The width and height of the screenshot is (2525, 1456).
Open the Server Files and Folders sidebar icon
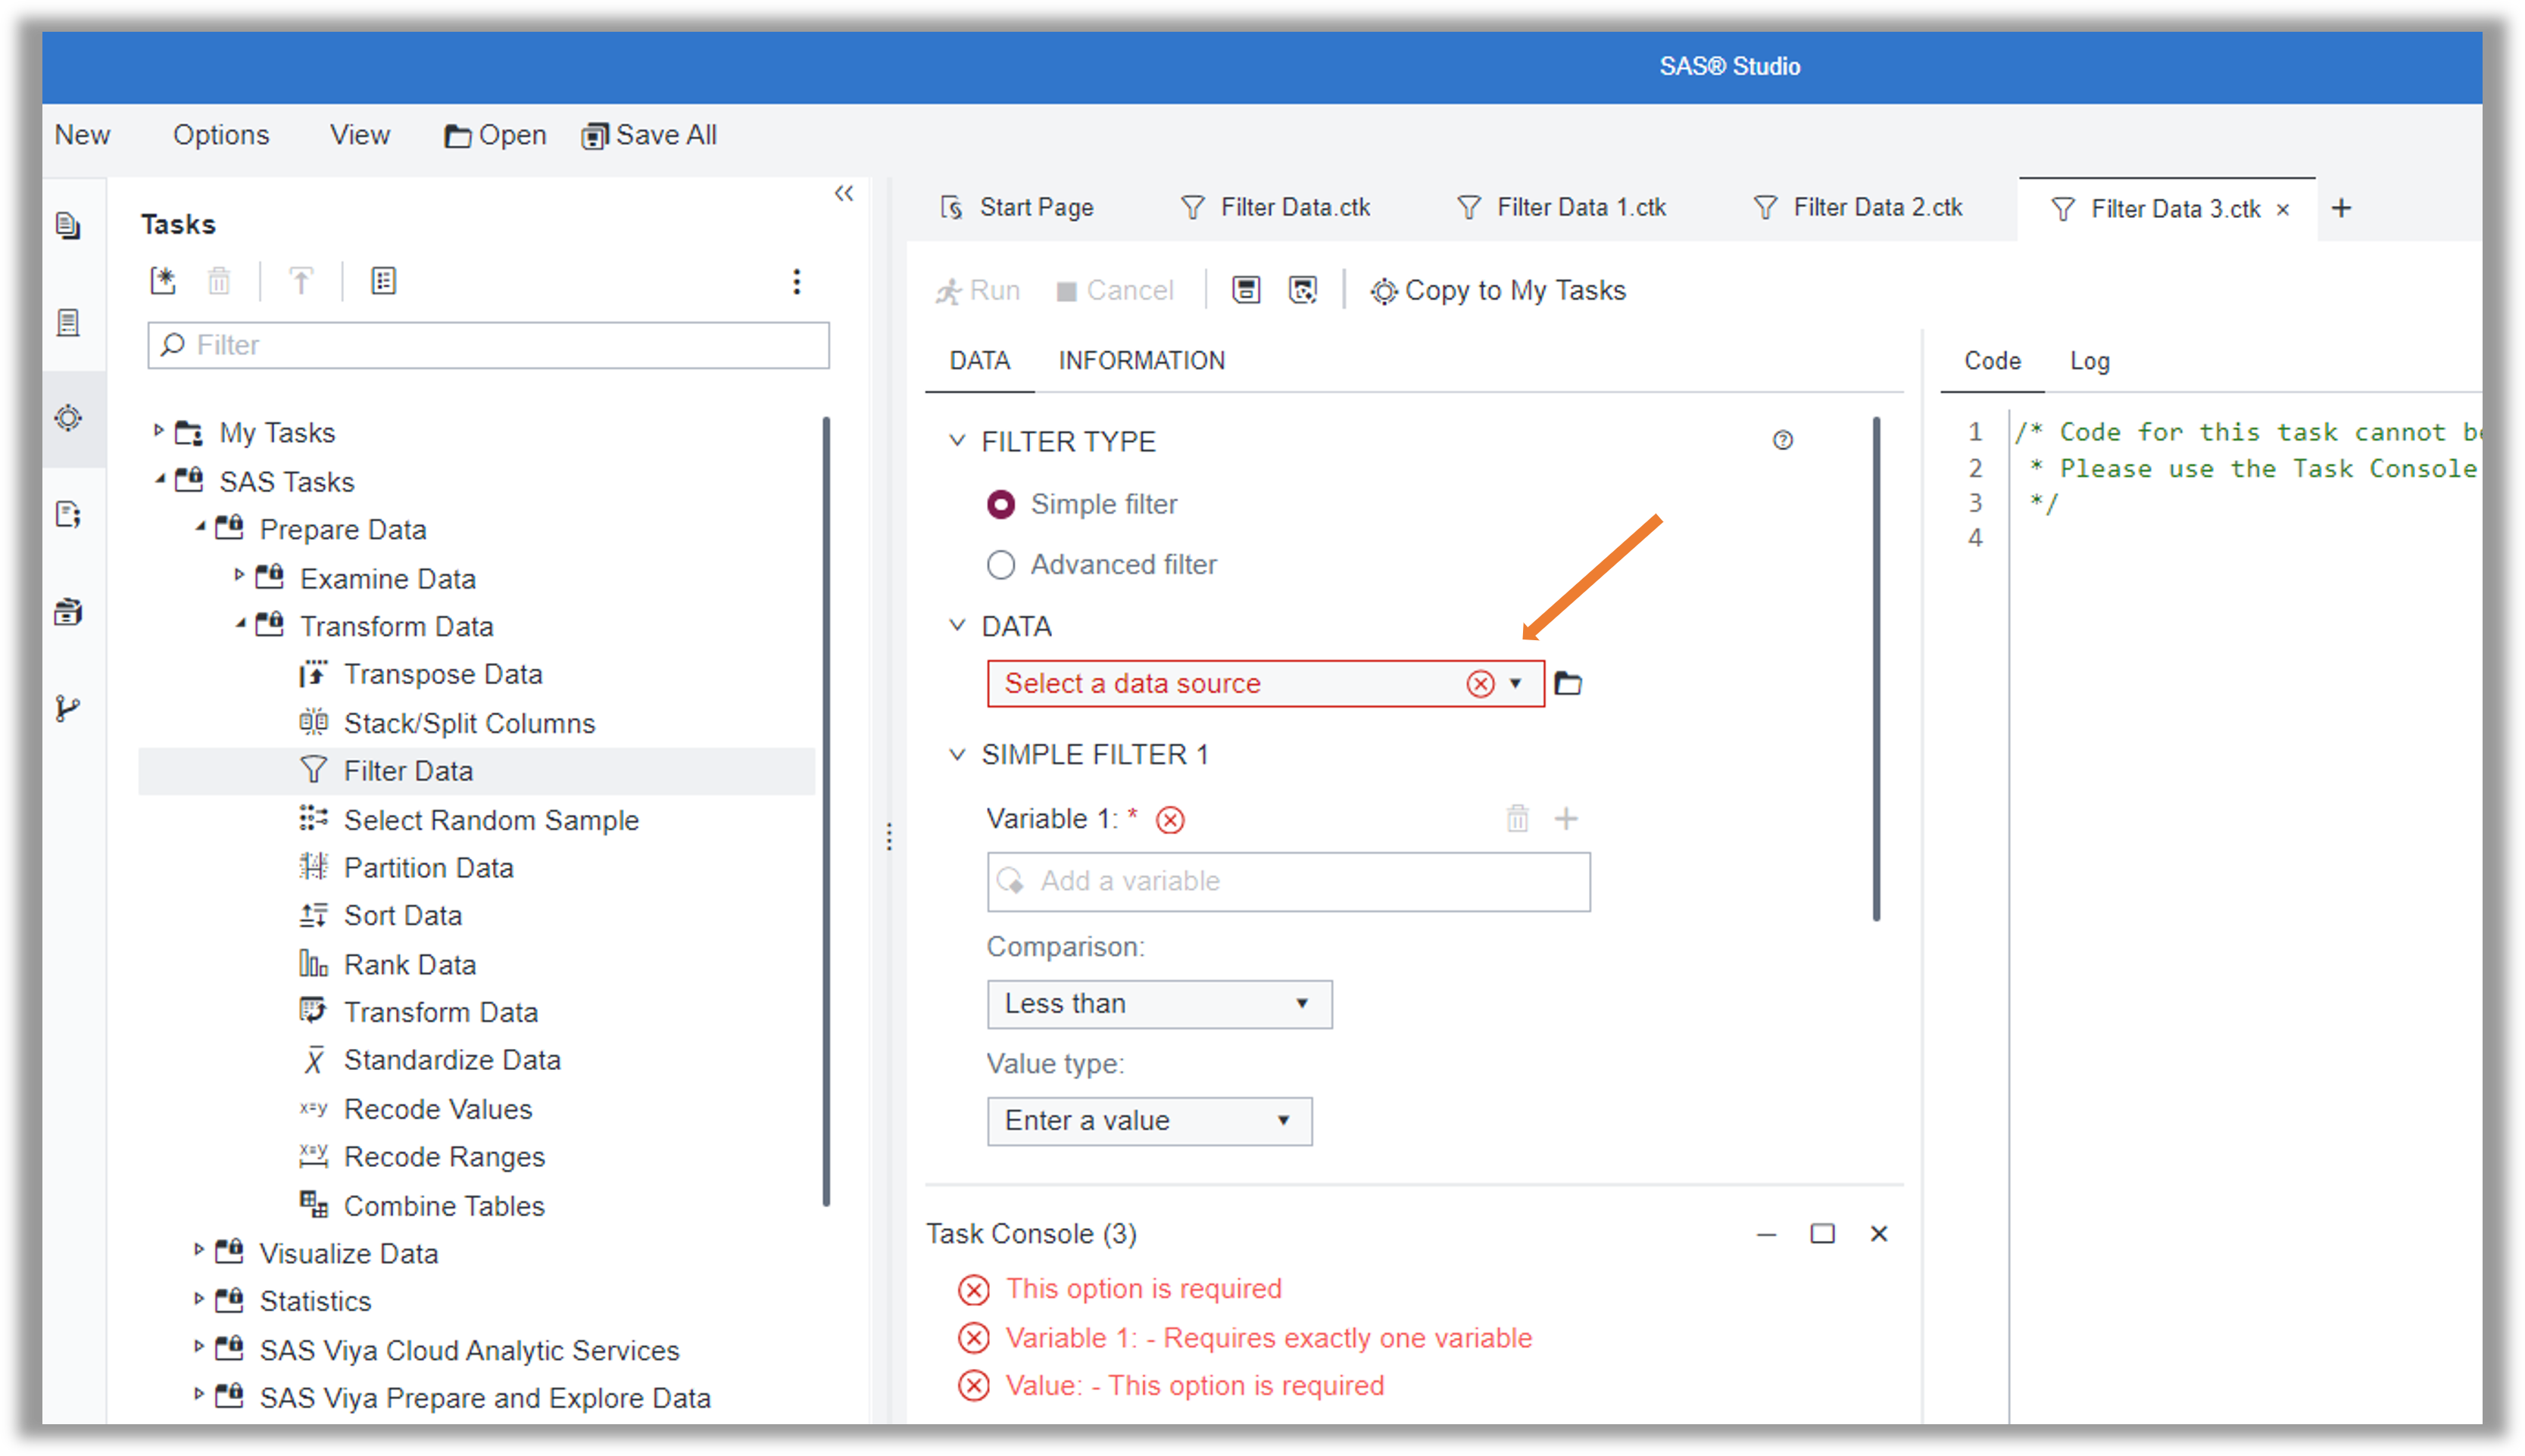coord(68,225)
